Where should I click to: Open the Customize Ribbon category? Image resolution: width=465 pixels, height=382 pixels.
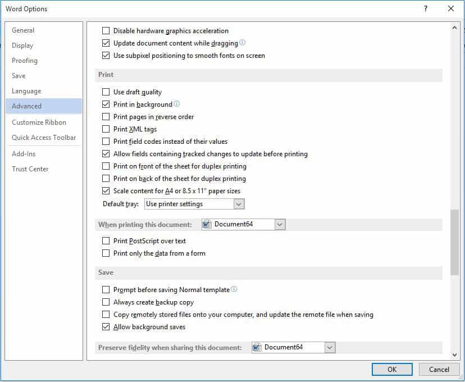click(39, 122)
